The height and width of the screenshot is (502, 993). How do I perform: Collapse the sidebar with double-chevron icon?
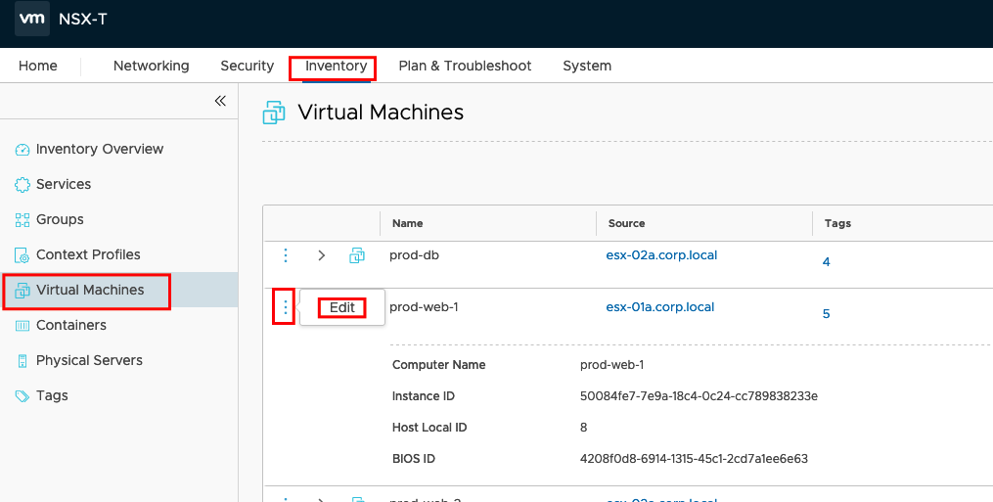pos(220,101)
